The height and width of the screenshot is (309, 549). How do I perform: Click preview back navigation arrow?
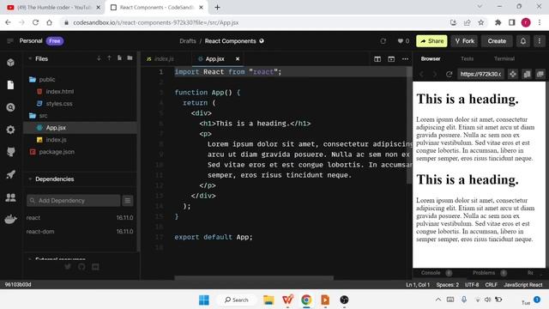[421, 74]
